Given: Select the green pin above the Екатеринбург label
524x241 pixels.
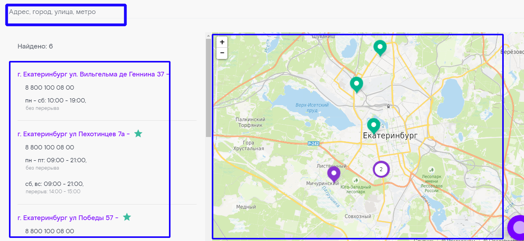Looking at the screenshot, I should [374, 126].
